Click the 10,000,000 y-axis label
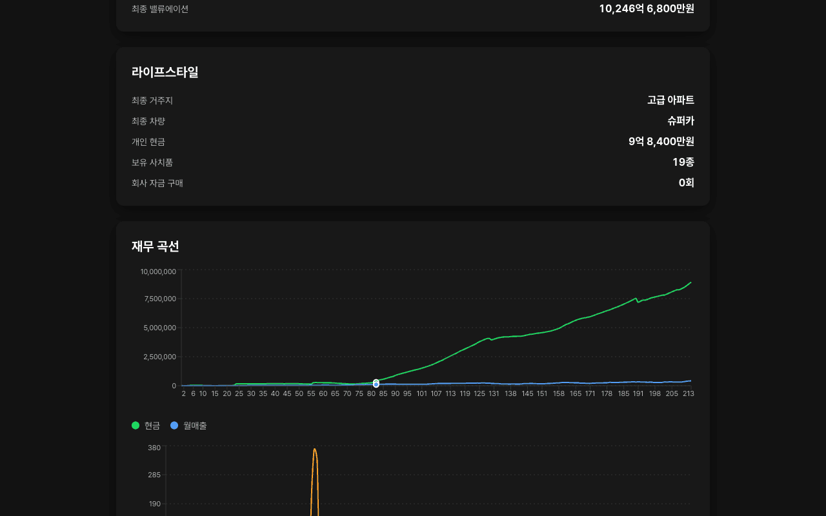Viewport: 826px width, 516px height. [x=158, y=272]
